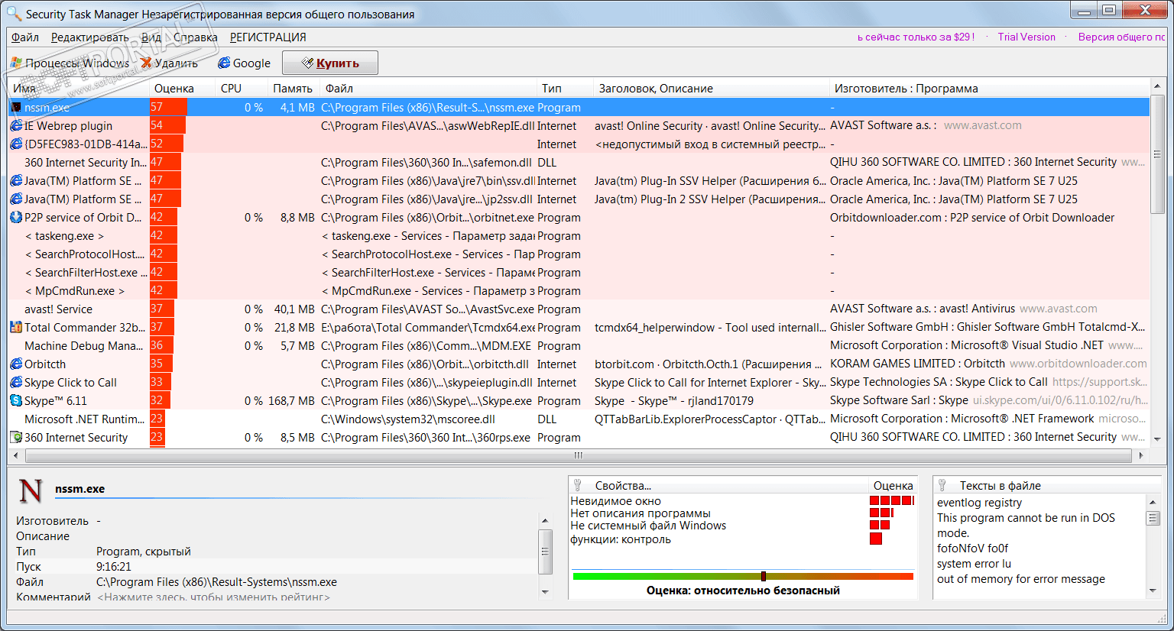Select the Machine Debug Manager row
The height and width of the screenshot is (631, 1174).
[579, 346]
